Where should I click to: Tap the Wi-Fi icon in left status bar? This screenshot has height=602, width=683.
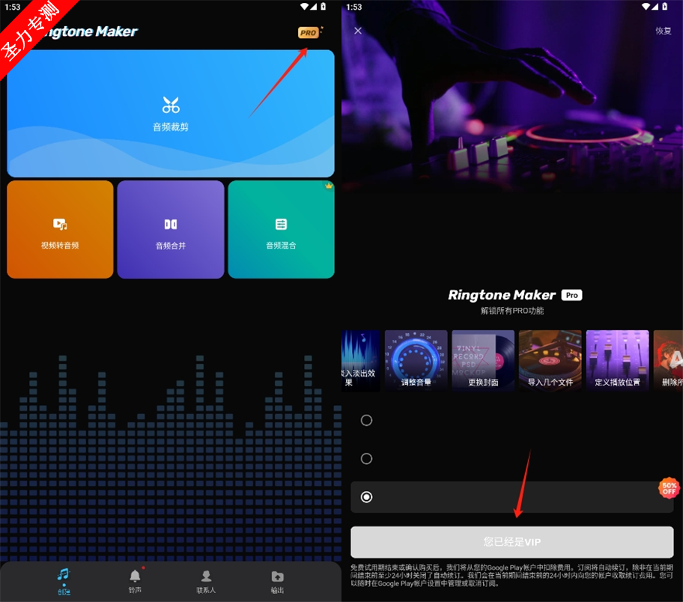(305, 7)
